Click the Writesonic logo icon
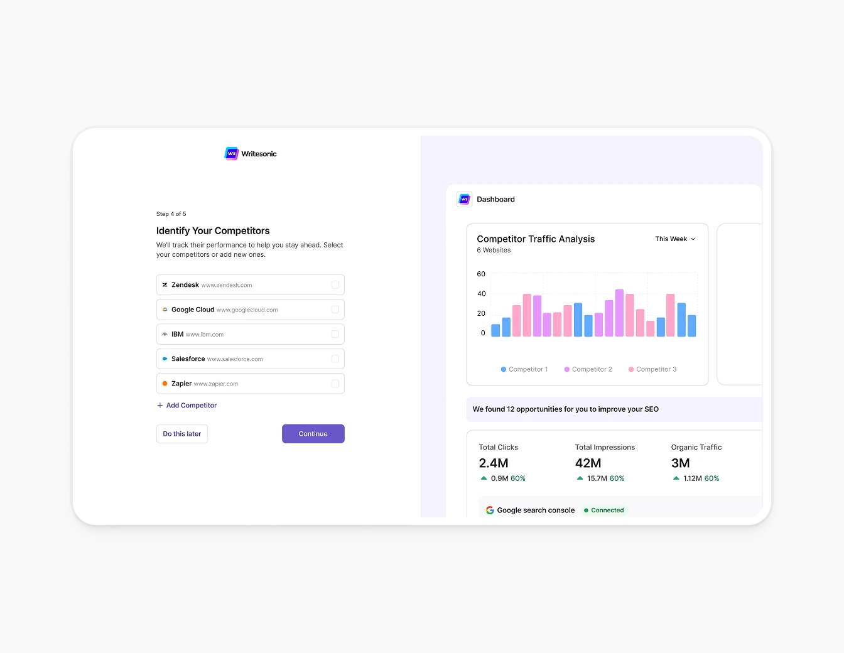This screenshot has height=653, width=844. point(231,153)
